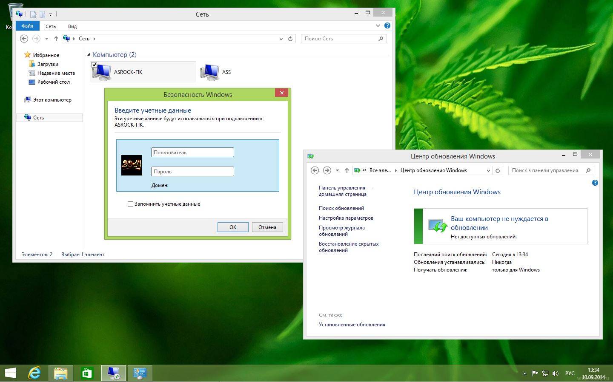The height and width of the screenshot is (382, 613).
Task: Click the up arrow in Network window
Action: (x=56, y=39)
